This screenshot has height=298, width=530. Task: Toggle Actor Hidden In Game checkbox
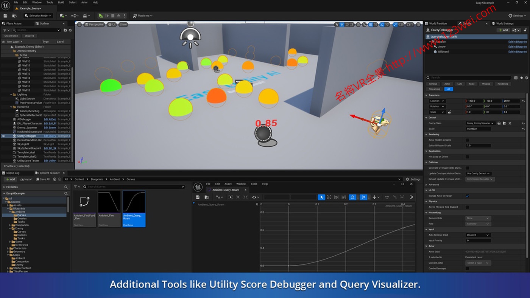467,140
